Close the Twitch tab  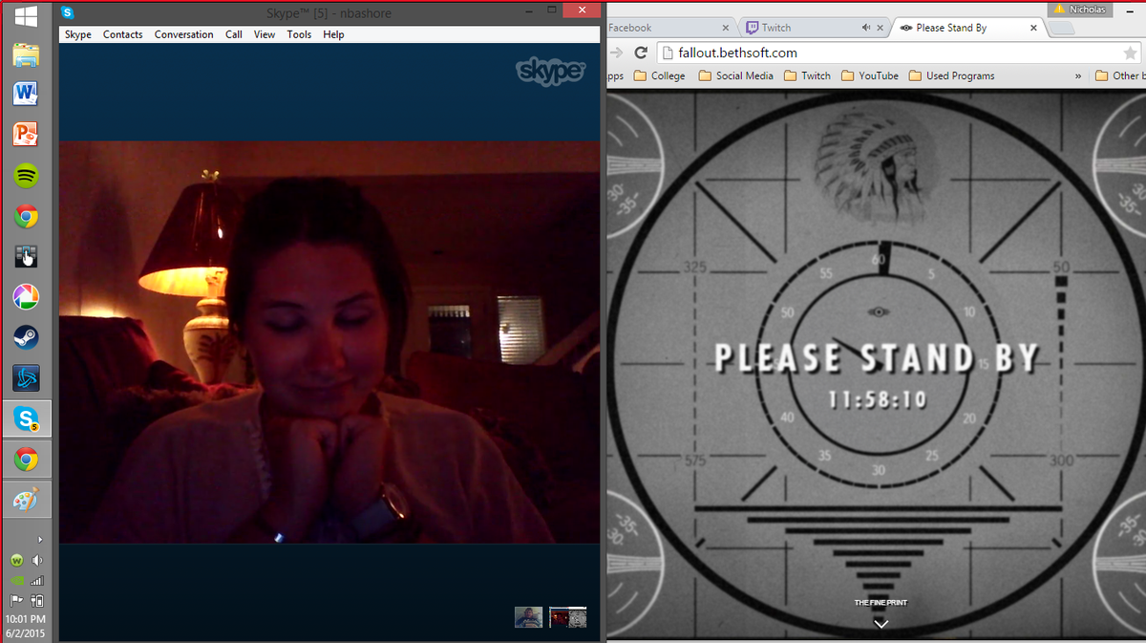(x=881, y=28)
